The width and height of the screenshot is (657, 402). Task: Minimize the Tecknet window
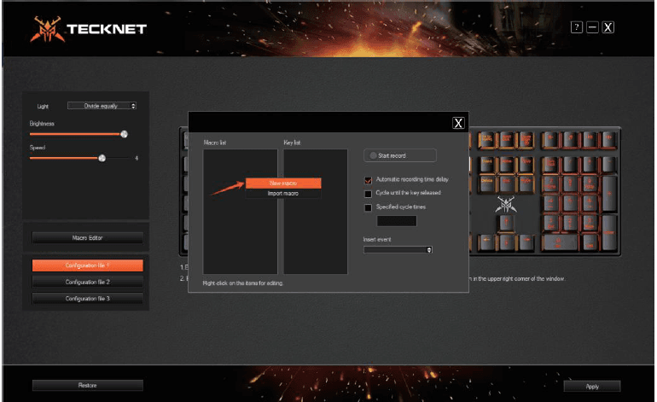(x=592, y=28)
